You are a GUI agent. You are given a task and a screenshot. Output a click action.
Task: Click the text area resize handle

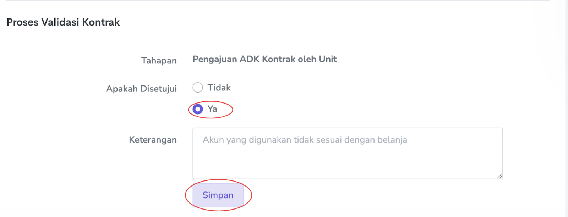[499, 176]
